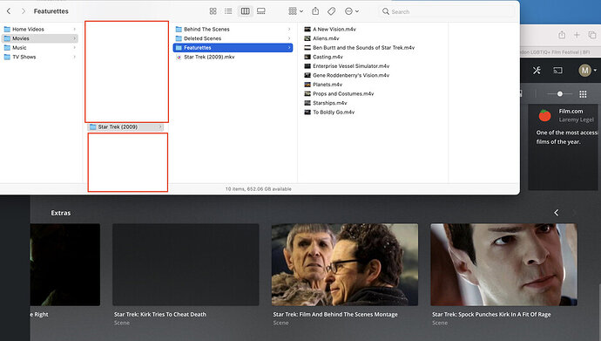Click the Planets.m4v file icon
The height and width of the screenshot is (341, 601).
click(x=307, y=85)
